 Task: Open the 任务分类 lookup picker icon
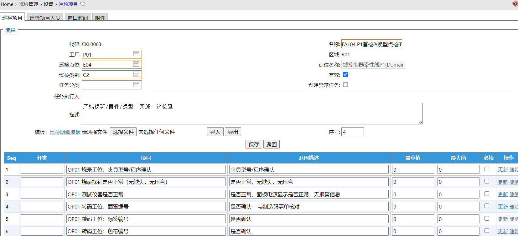click(x=136, y=85)
